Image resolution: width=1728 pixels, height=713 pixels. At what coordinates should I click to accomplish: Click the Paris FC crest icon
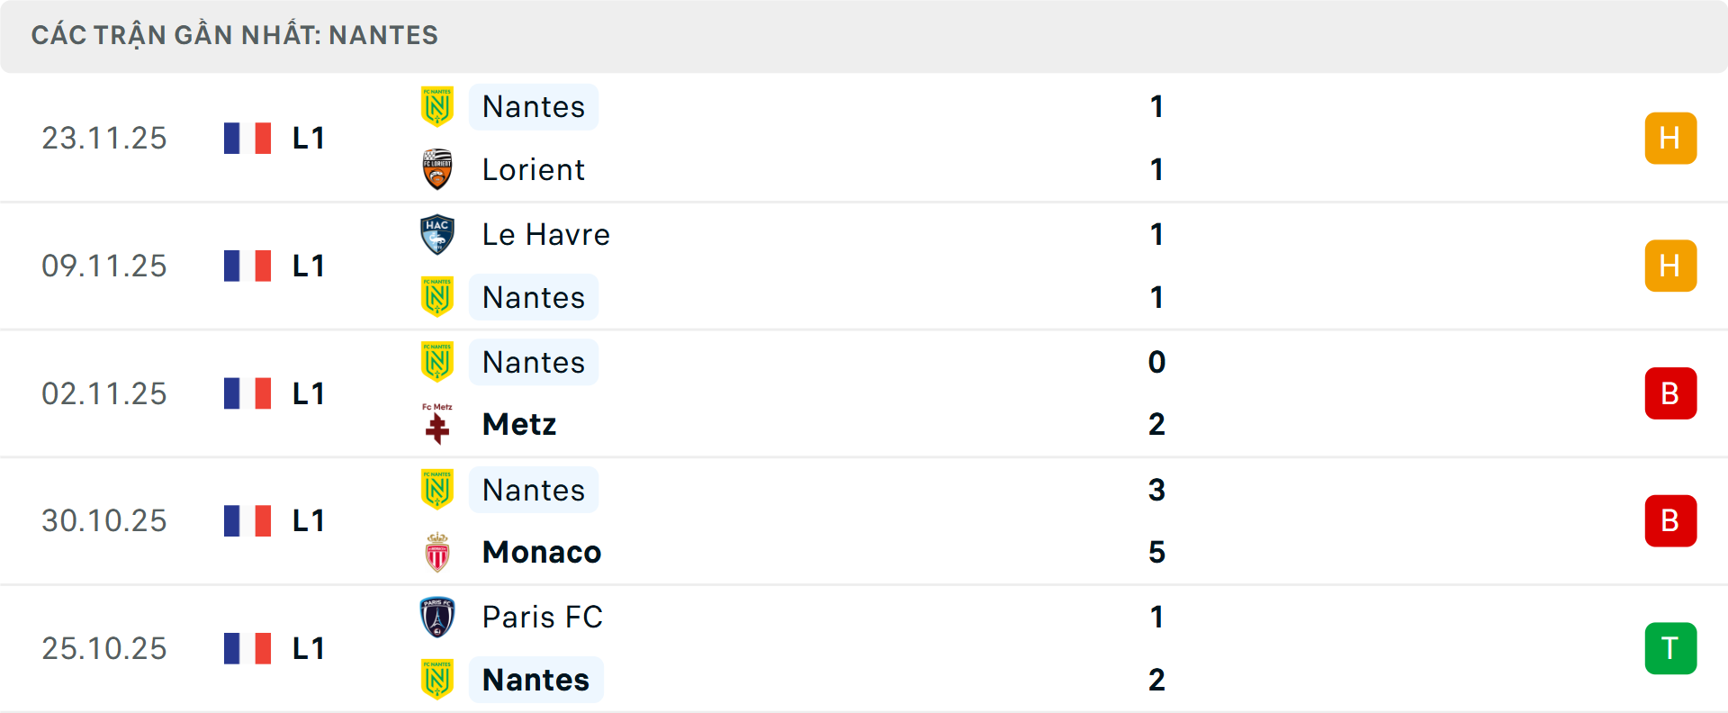coord(437,617)
